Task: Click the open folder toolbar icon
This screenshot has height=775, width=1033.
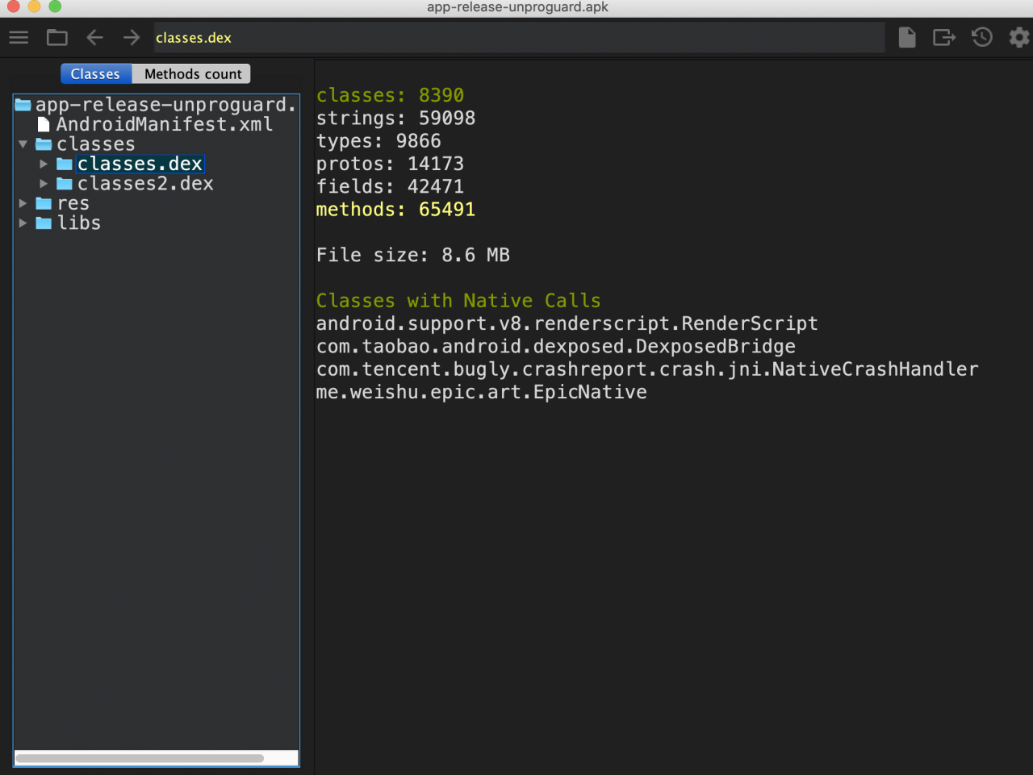Action: tap(56, 38)
